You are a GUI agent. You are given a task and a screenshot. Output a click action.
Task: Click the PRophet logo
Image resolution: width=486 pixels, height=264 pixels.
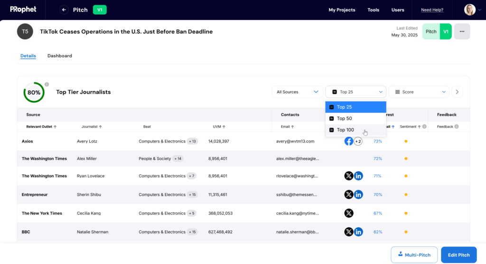pos(23,9)
